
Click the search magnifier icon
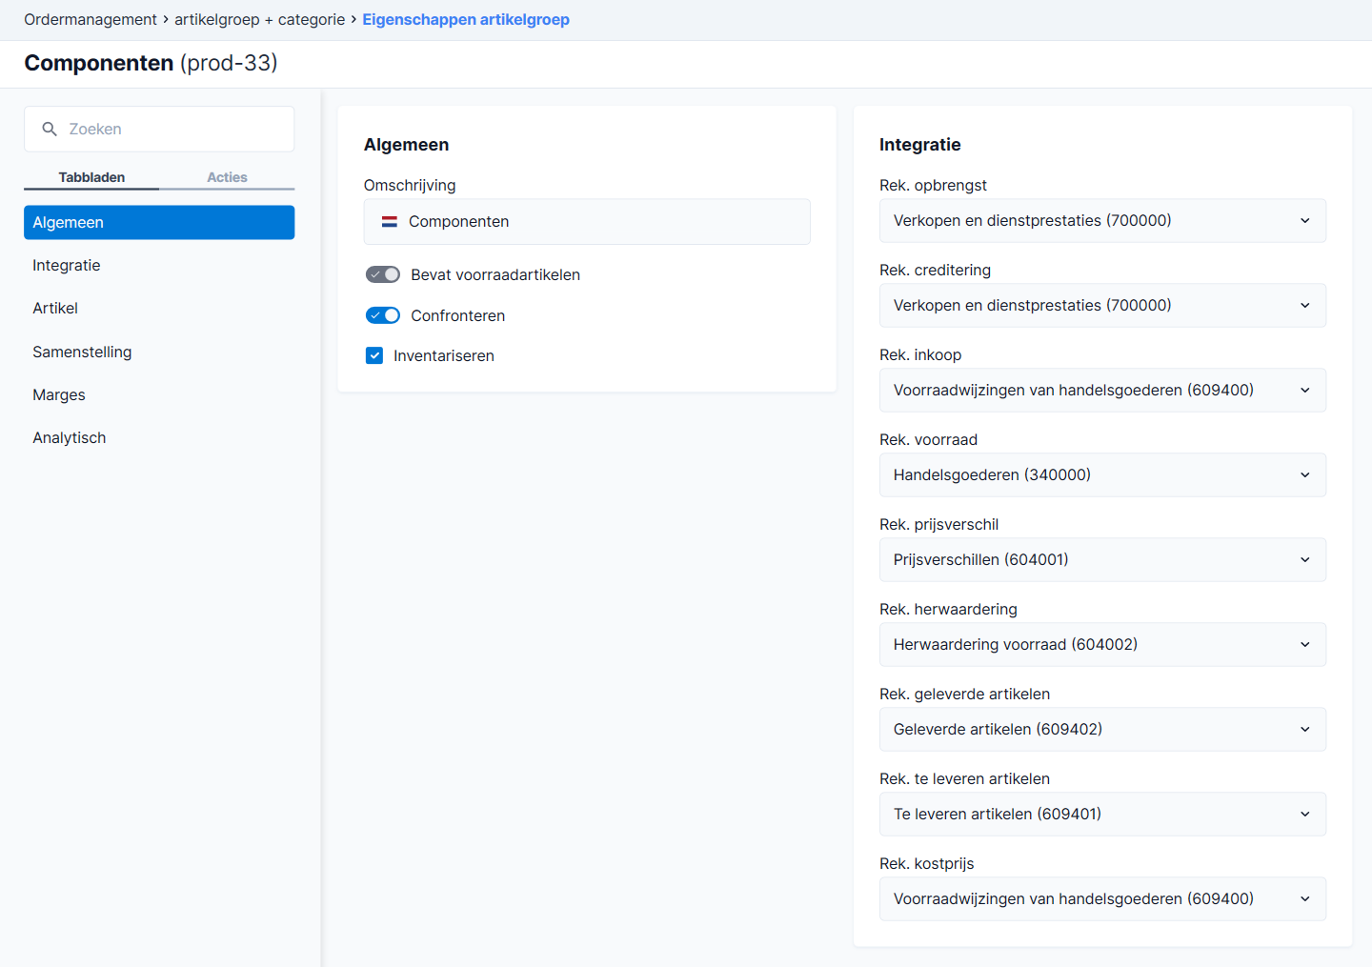tap(50, 129)
